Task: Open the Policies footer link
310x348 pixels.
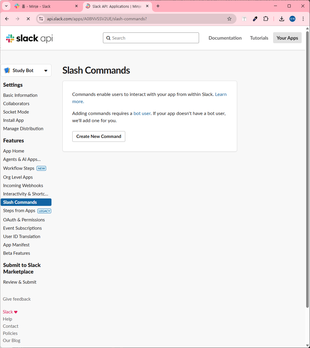Action: (10, 333)
